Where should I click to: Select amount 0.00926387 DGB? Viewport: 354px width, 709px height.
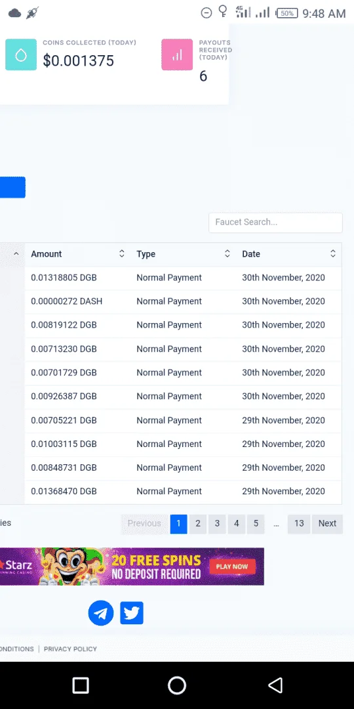click(x=64, y=396)
